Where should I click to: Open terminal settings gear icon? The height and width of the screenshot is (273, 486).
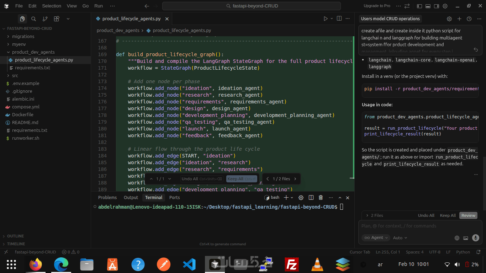[x=301, y=198]
